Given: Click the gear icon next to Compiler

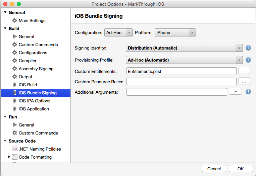Looking at the screenshot, I should click(15, 61).
